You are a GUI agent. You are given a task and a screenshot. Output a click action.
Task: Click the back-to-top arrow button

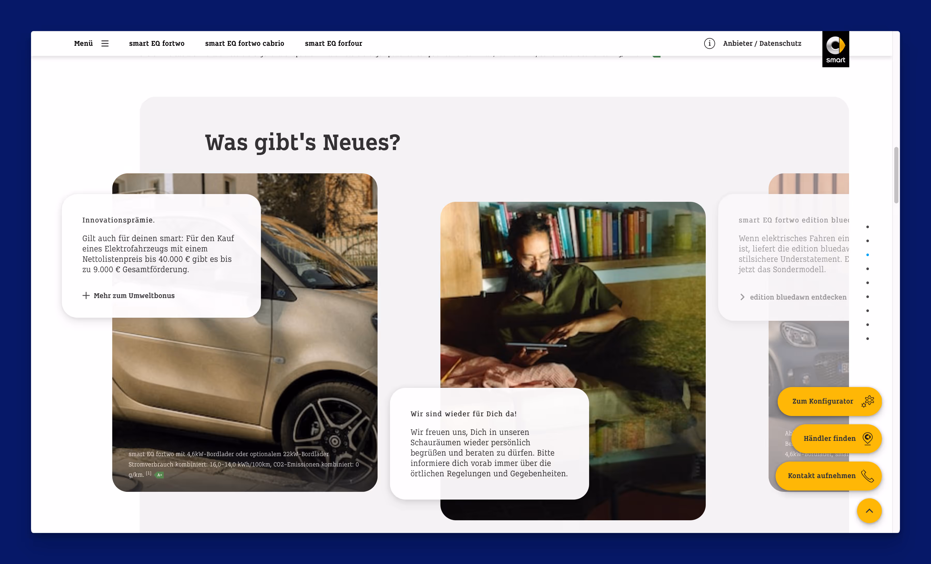tap(869, 511)
